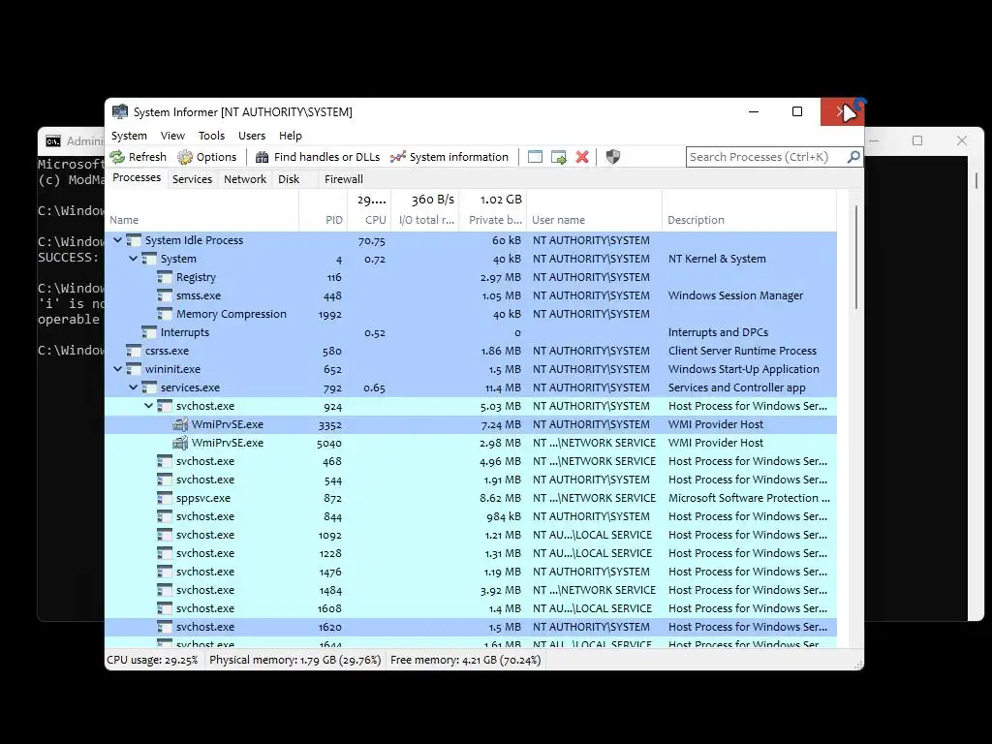Select svchost.exe with PID 1092
992x744 pixels.
tap(471, 535)
